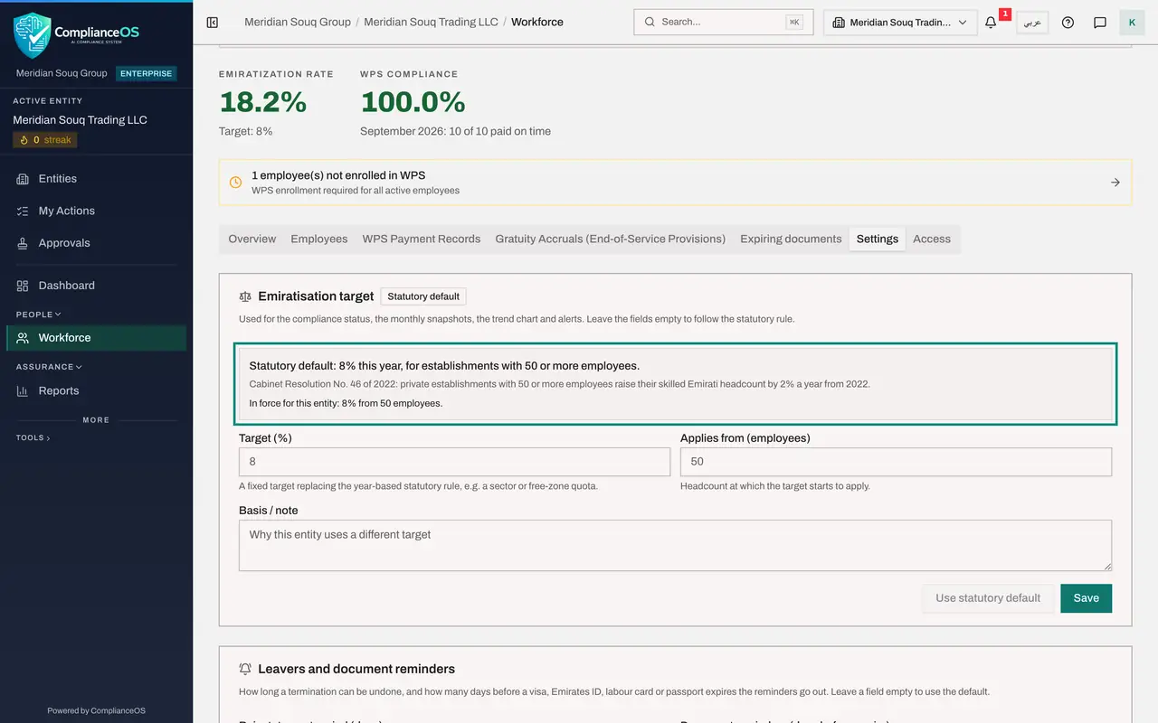This screenshot has height=723, width=1158.
Task: Click the Entities building icon
Action: point(23,179)
